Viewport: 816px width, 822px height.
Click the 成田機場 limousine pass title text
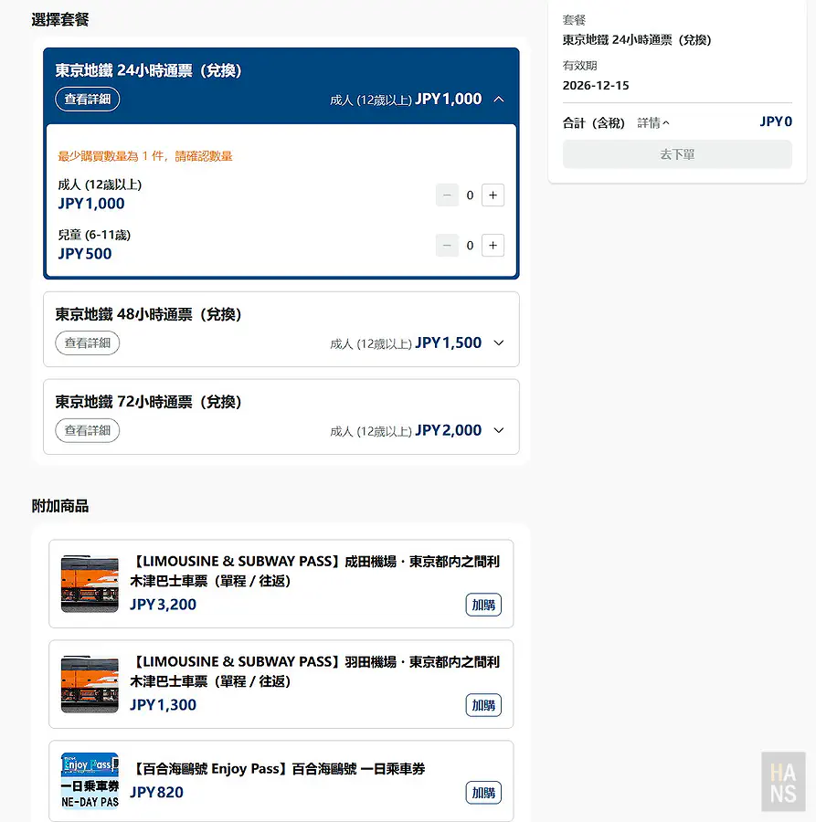tap(314, 571)
